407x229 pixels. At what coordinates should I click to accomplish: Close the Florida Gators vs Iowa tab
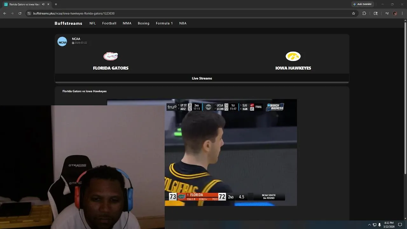click(x=48, y=4)
